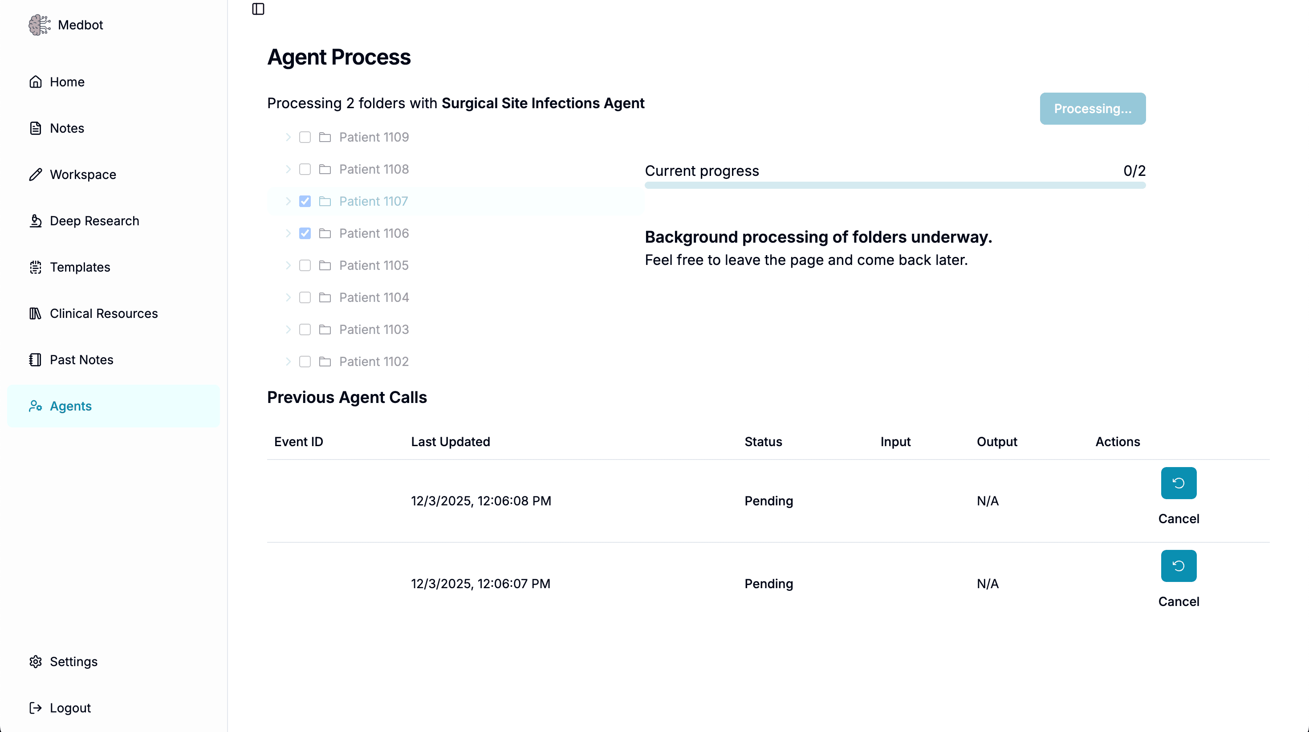
Task: Select the Patient 1104 folder row
Action: 374,297
